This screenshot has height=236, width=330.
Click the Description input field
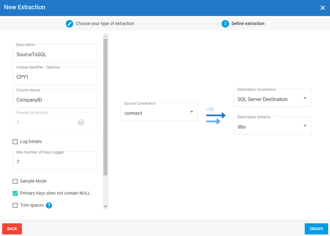coord(55,55)
